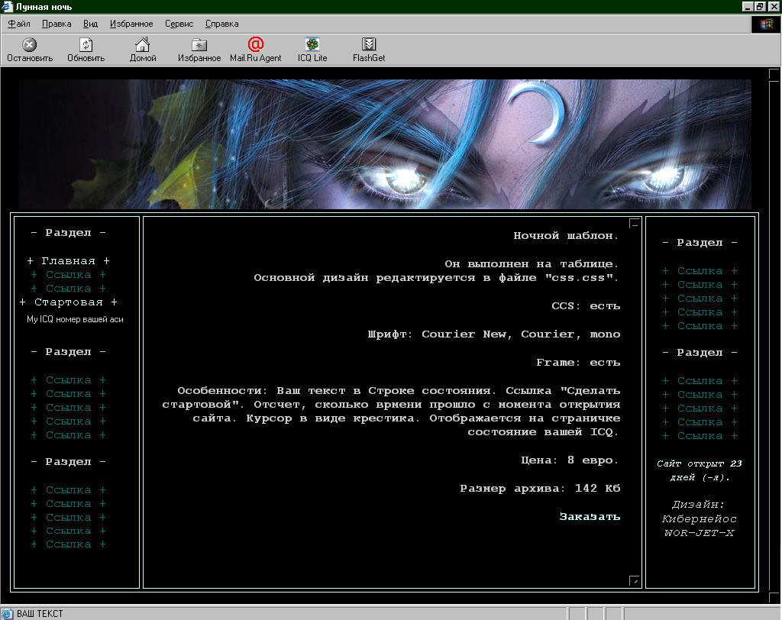Click the page icon in the status bar

(7, 614)
